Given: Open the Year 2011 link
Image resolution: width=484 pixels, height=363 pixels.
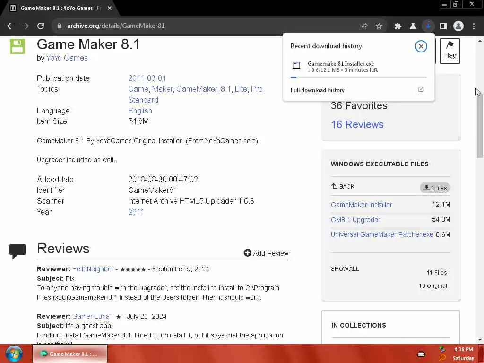Looking at the screenshot, I should [136, 212].
